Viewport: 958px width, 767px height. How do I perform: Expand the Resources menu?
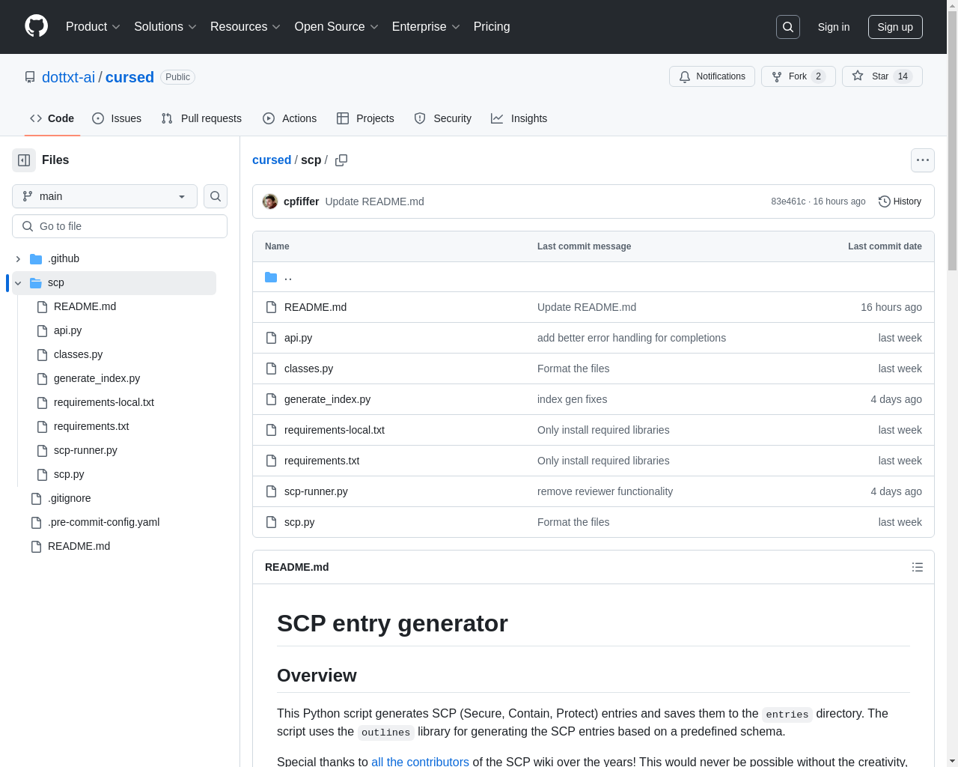(245, 27)
